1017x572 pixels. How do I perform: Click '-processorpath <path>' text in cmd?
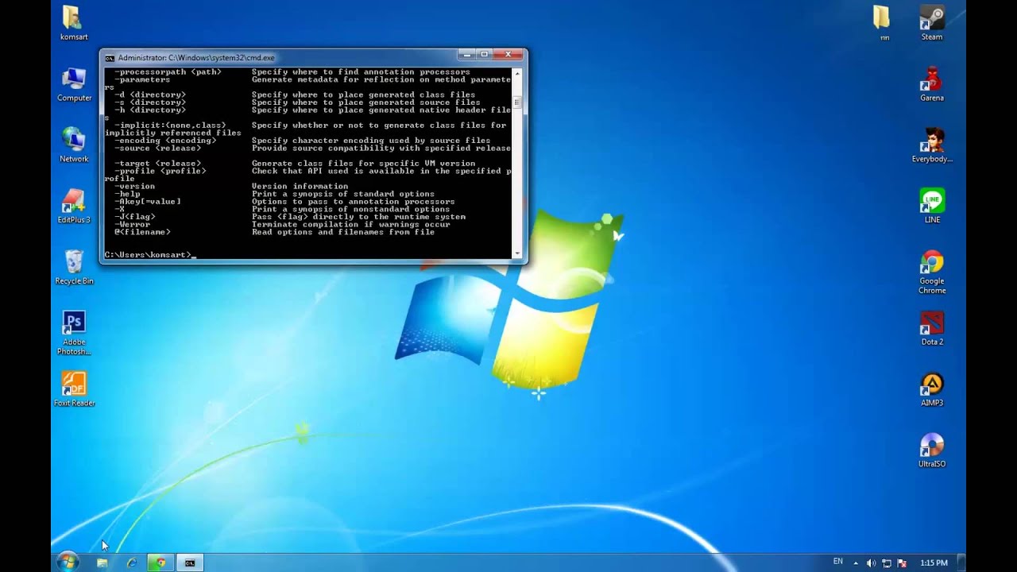click(x=168, y=72)
